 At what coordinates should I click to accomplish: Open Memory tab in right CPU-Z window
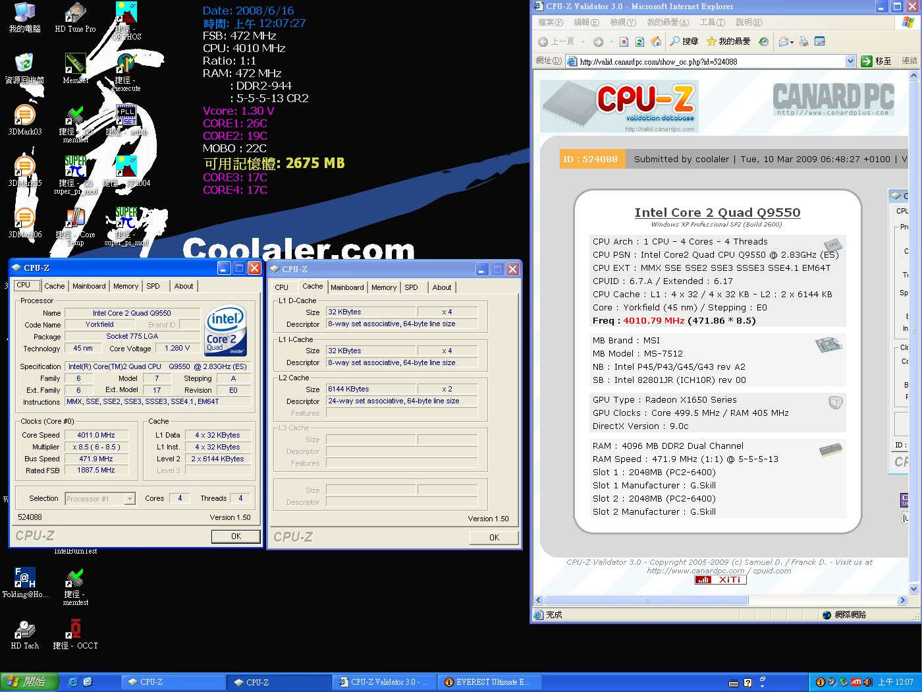click(384, 287)
